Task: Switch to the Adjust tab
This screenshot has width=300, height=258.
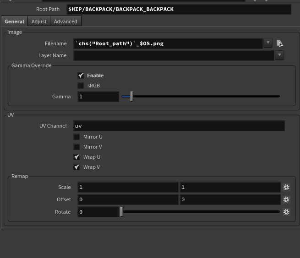Action: click(39, 21)
